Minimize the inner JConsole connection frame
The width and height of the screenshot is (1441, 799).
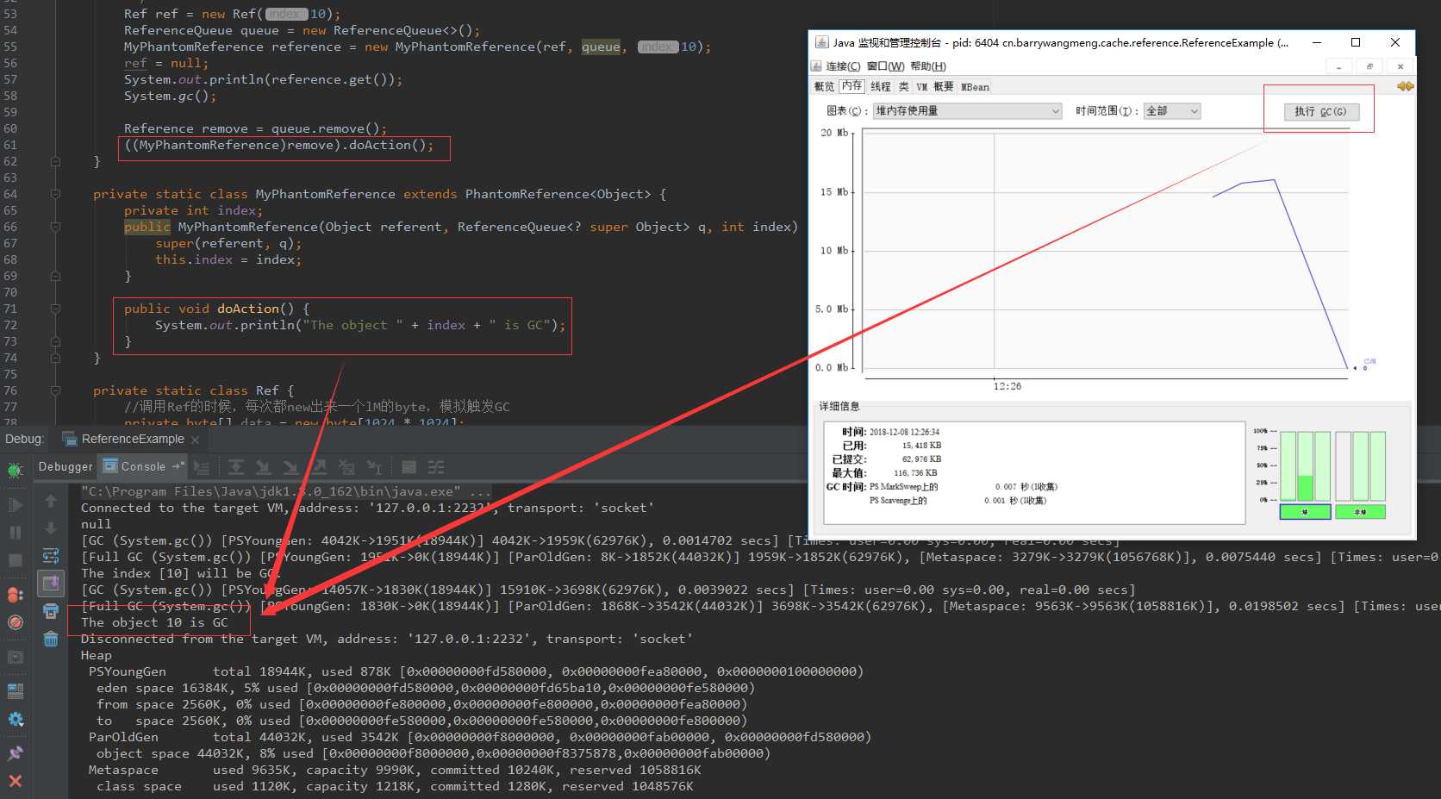(1338, 66)
